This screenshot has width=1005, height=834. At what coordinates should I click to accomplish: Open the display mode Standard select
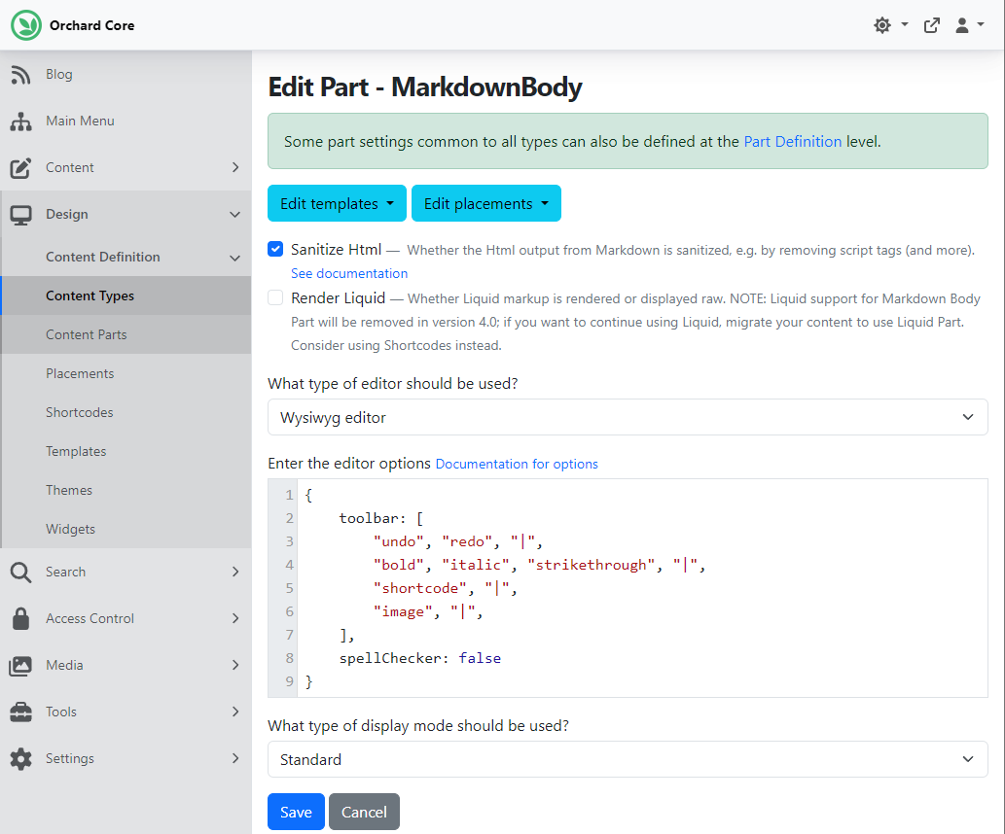[628, 760]
